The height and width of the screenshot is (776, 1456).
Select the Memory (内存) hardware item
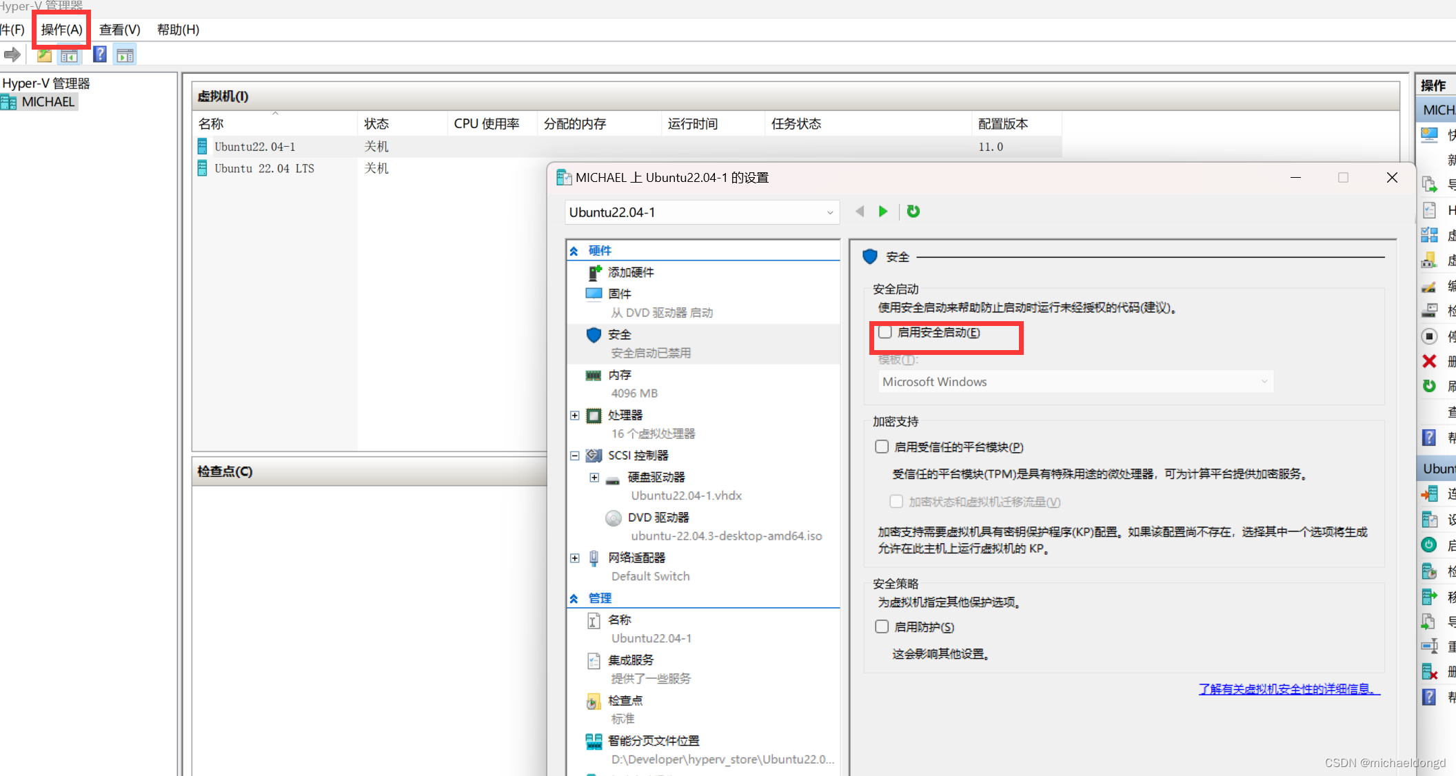(x=619, y=375)
